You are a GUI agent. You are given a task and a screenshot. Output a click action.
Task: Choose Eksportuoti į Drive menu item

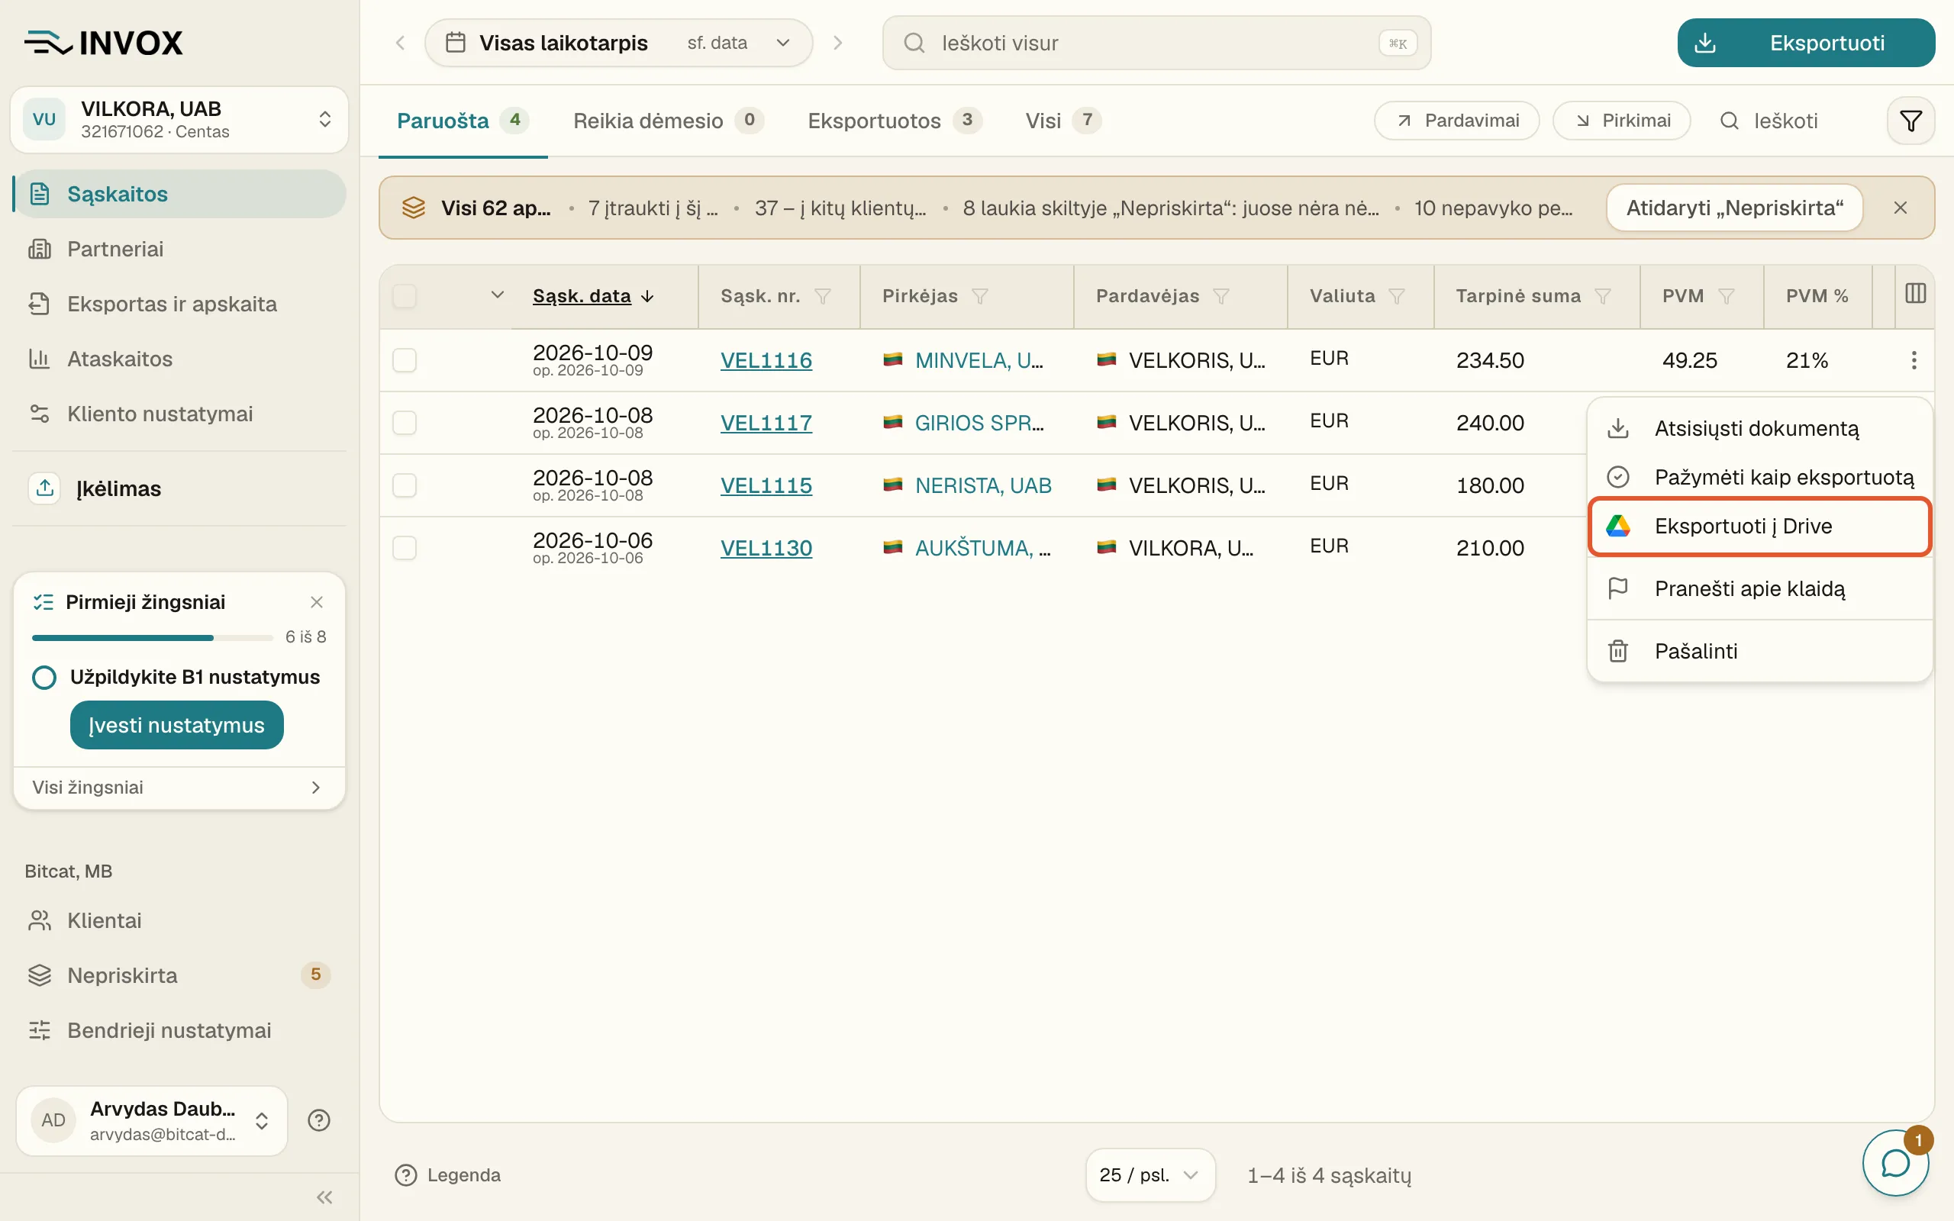pos(1759,527)
